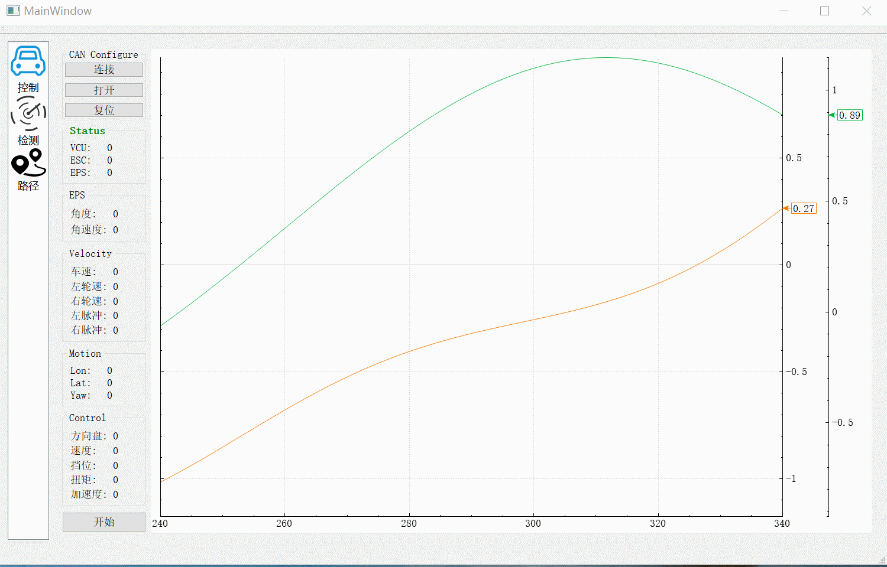Screen dimensions: 887x567
Task: Click the Velocity group title
Action: pos(90,253)
